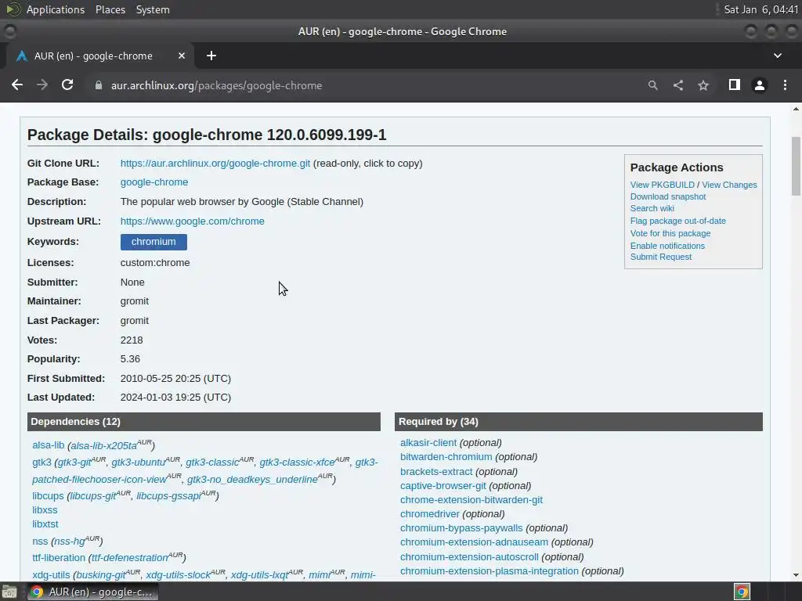This screenshot has height=601, width=802.
Task: Open chromium-extension-plasma-integration link
Action: pyautogui.click(x=489, y=570)
